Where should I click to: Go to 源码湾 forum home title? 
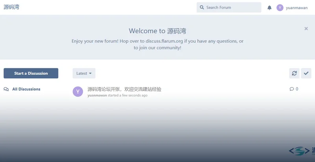click(11, 7)
